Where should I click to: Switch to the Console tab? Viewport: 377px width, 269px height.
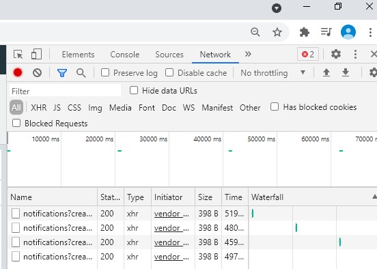point(125,55)
